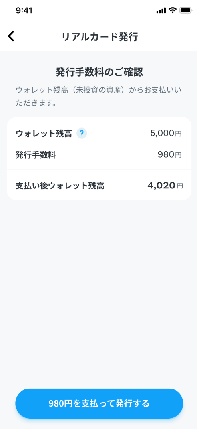
Task: Tap the cellular signal bars icon
Action: (161, 11)
